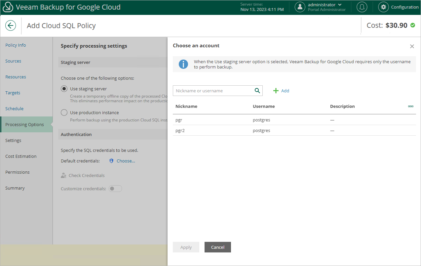Open the Cost Estimation step
The width and height of the screenshot is (421, 266).
[21, 156]
